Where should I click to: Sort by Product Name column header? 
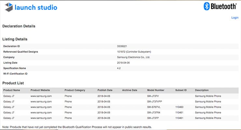coord(12,90)
